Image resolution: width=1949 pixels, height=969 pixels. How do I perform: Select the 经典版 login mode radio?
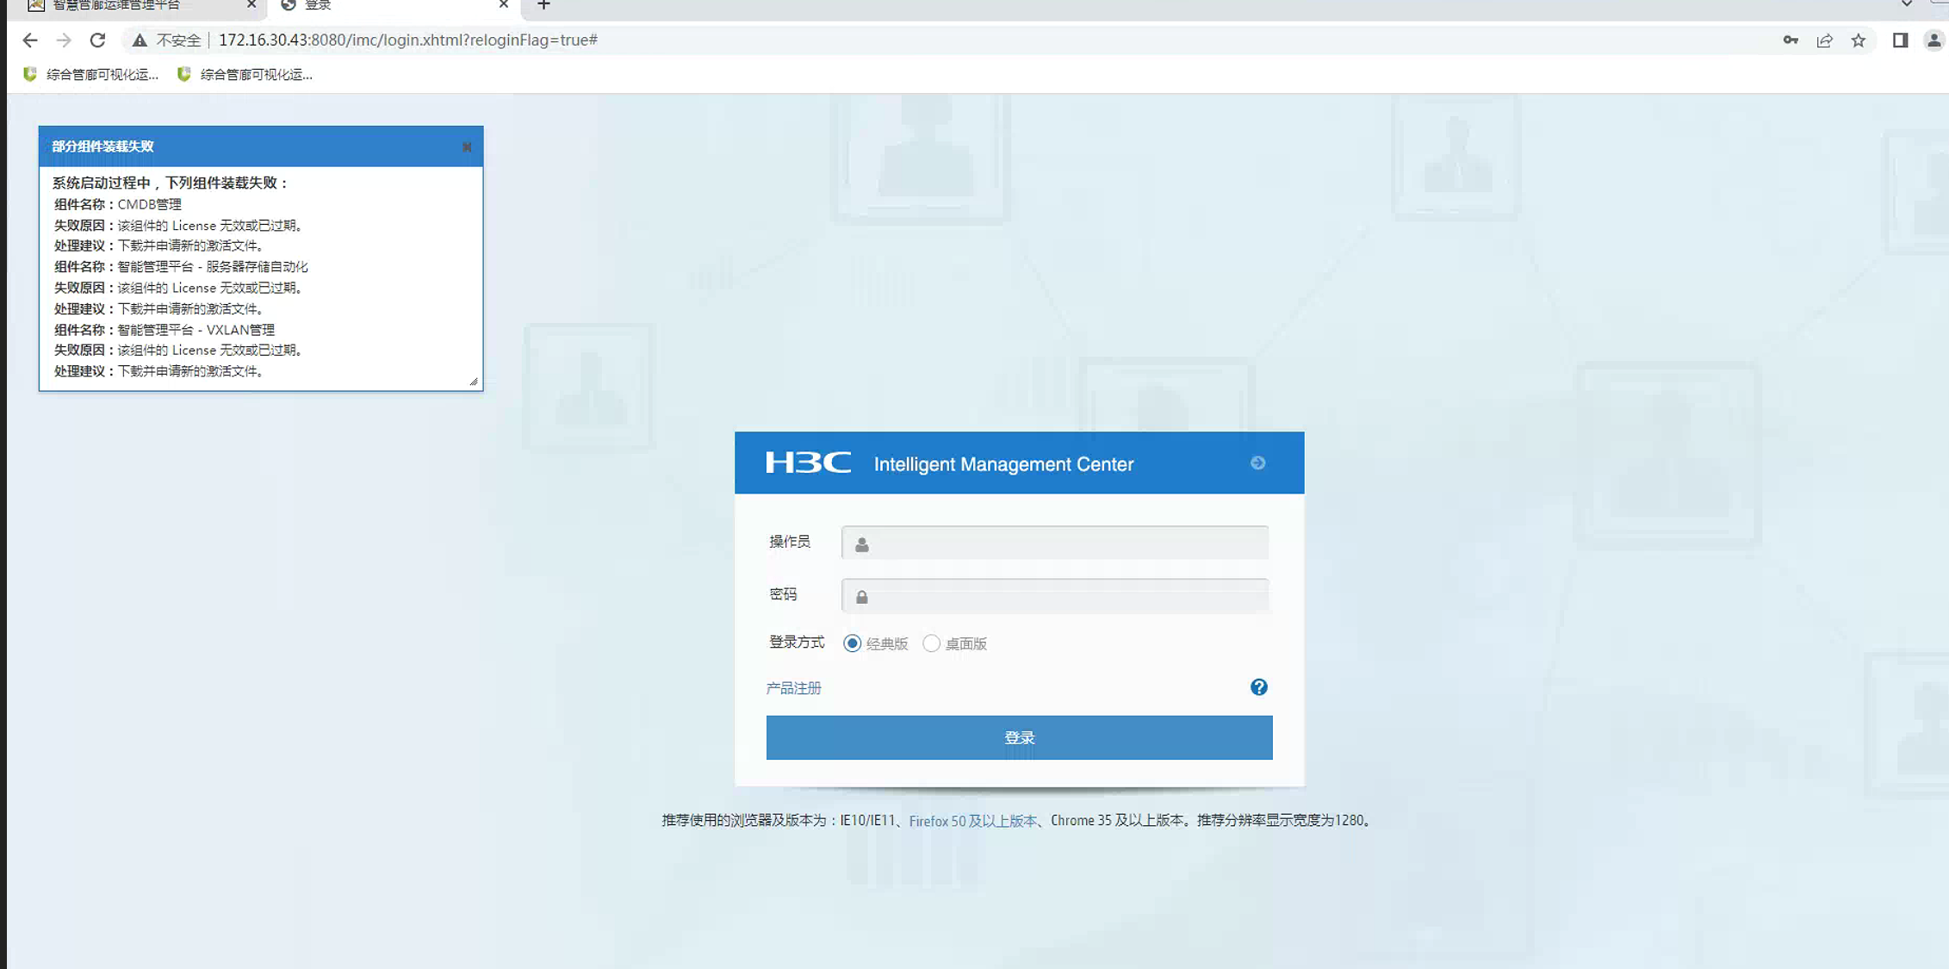852,643
